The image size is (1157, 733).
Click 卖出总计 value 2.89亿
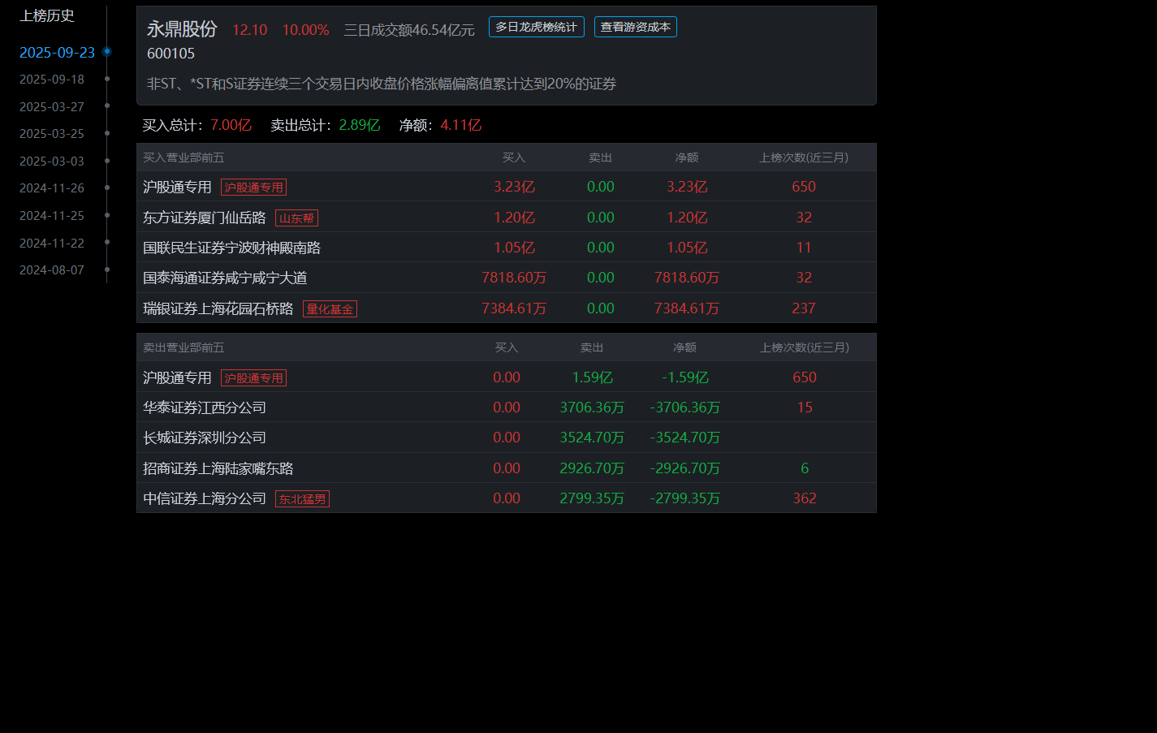(x=360, y=125)
